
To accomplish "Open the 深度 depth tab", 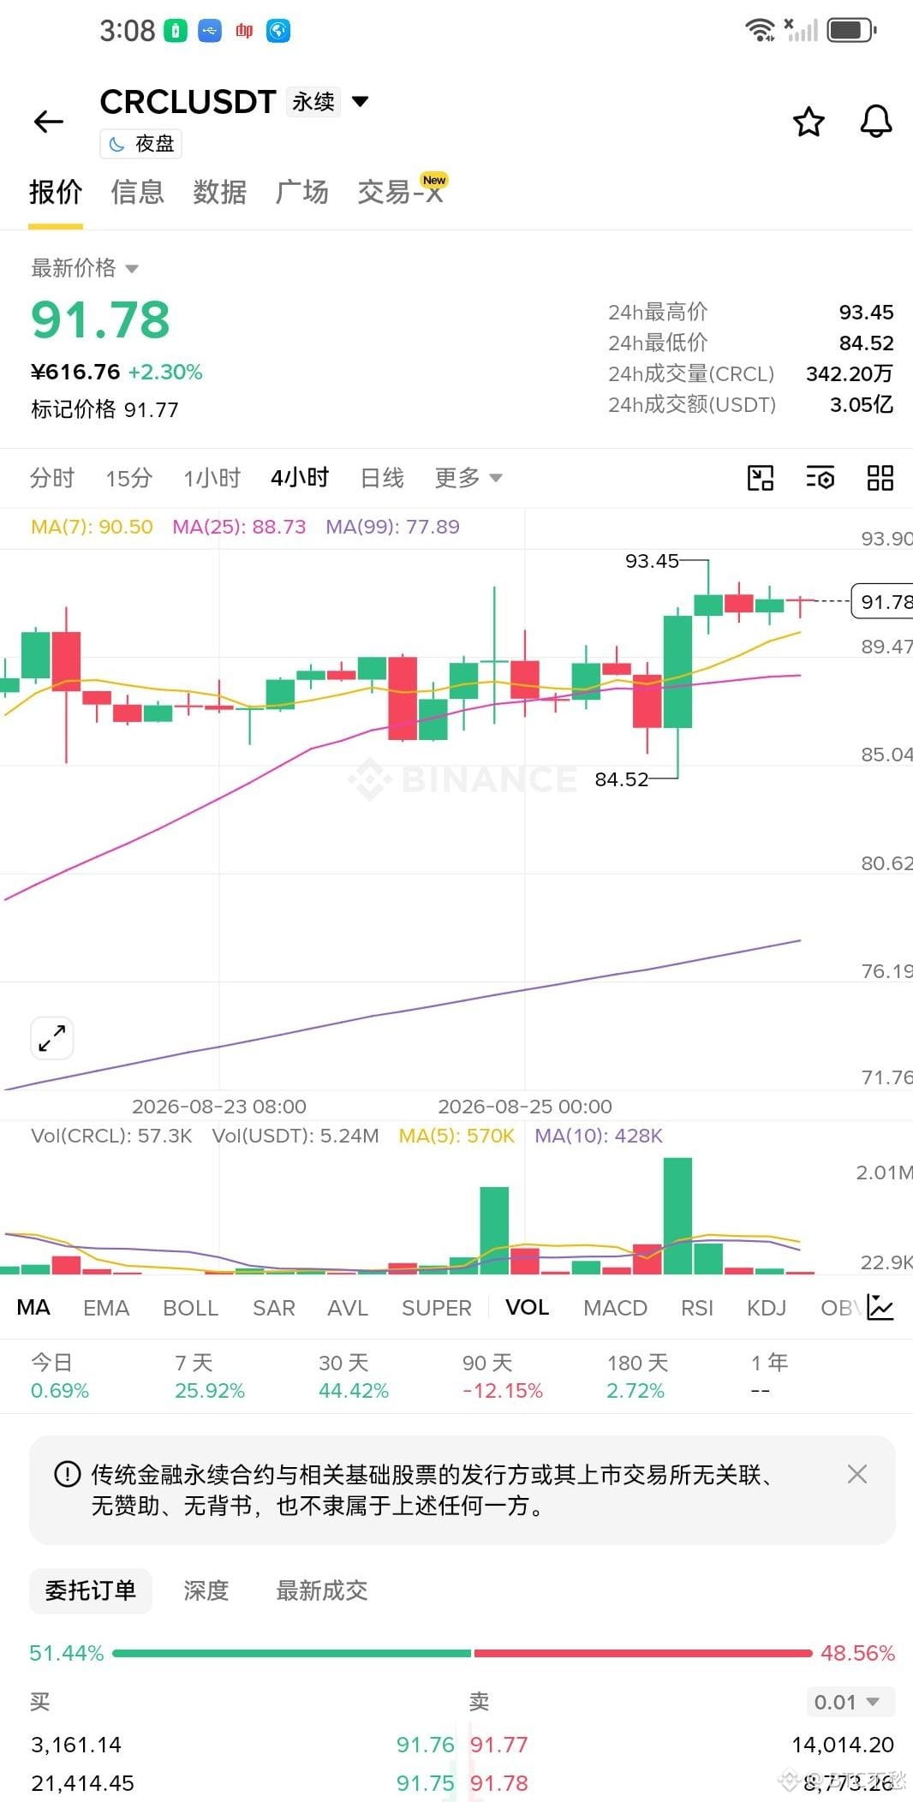I will pos(206,1590).
